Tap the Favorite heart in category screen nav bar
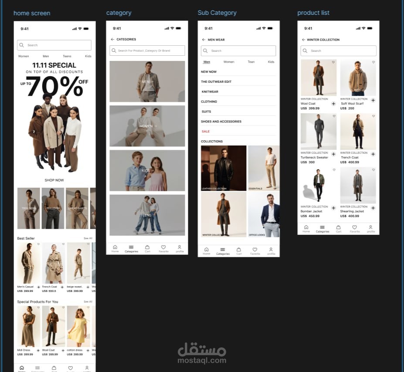The width and height of the screenshot is (404, 372). point(163,247)
